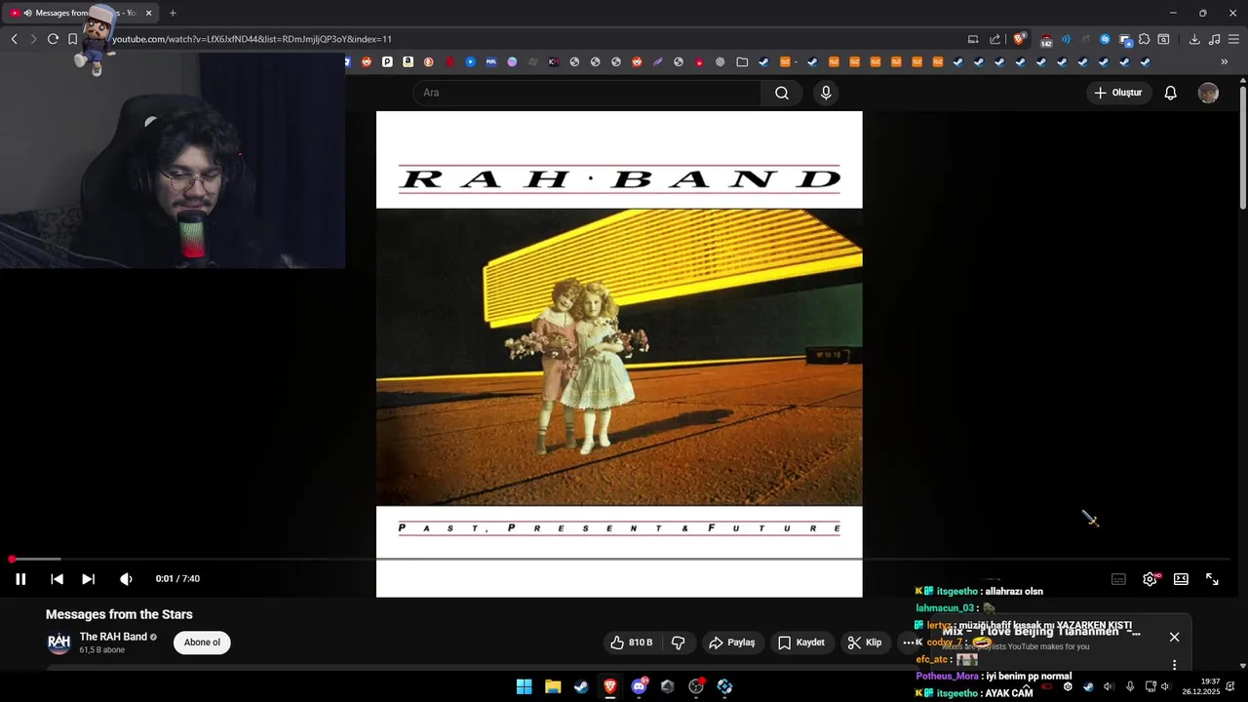The width and height of the screenshot is (1248, 702).
Task: Skip to the next video
Action: tap(88, 579)
